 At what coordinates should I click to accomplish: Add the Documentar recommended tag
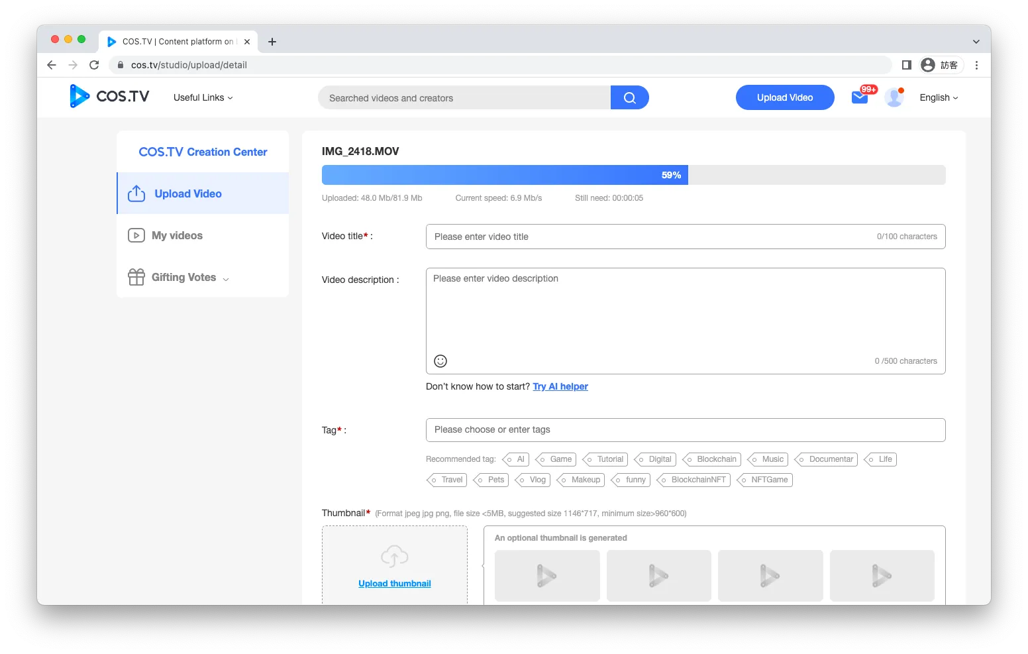(826, 459)
